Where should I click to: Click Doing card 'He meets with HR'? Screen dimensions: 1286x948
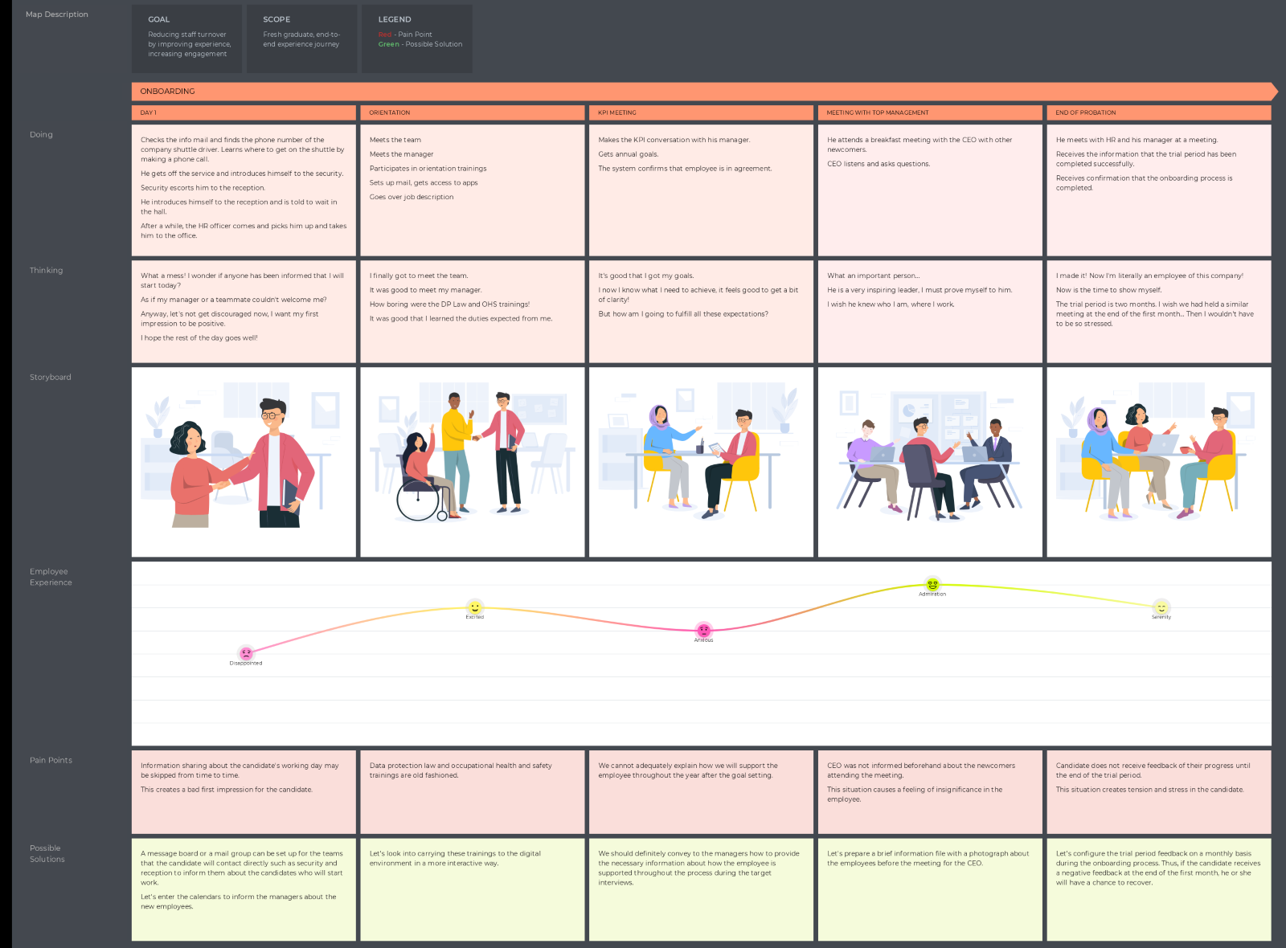(1159, 190)
